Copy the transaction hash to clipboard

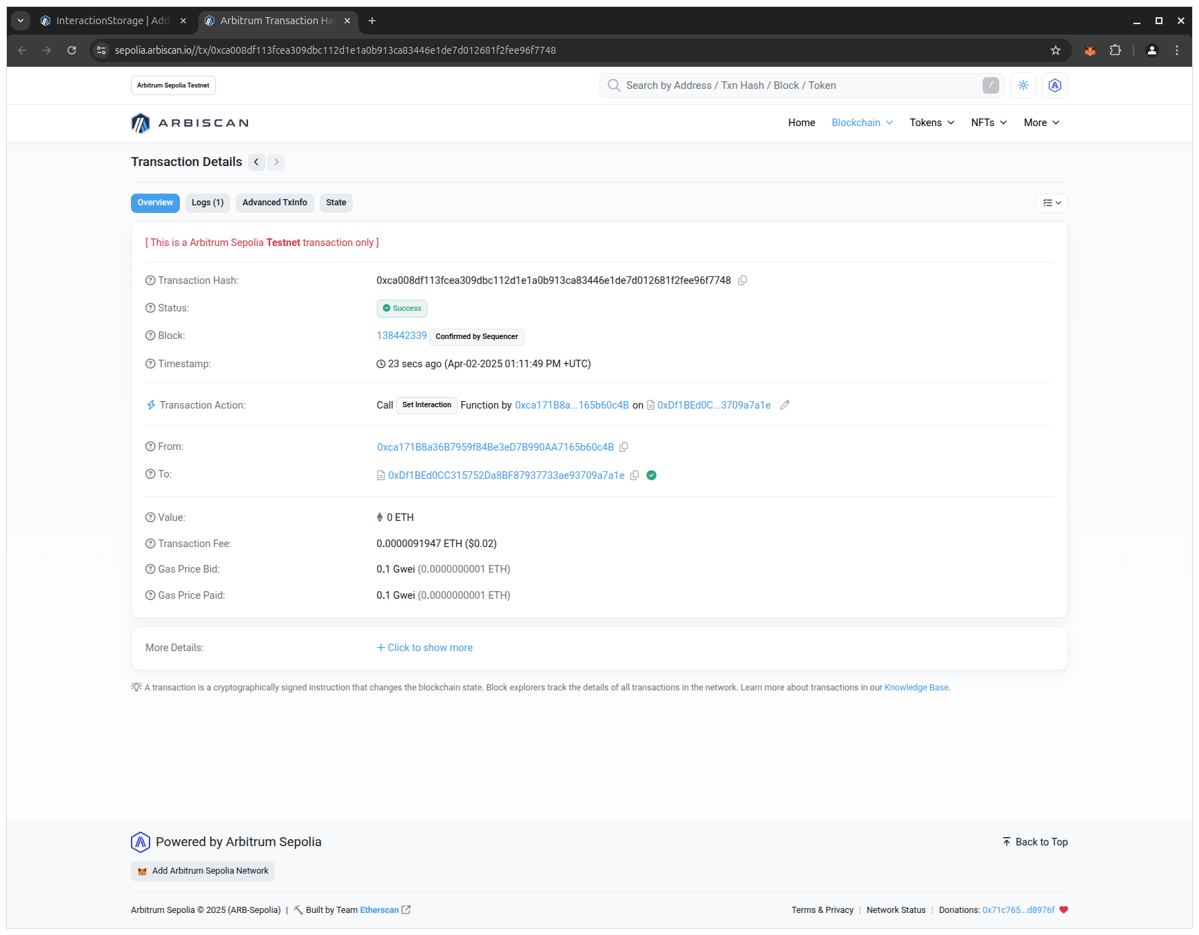742,280
